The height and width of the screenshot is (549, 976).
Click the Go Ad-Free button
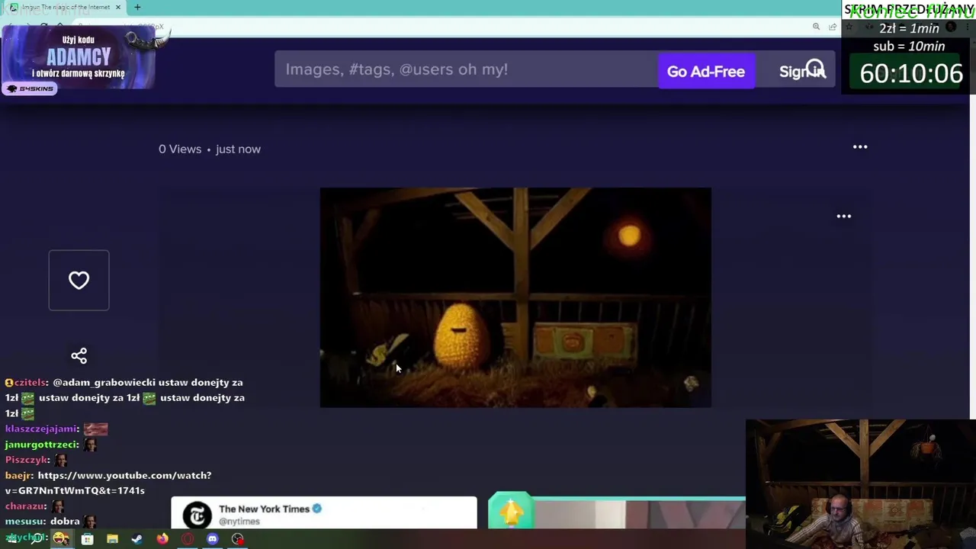[706, 71]
